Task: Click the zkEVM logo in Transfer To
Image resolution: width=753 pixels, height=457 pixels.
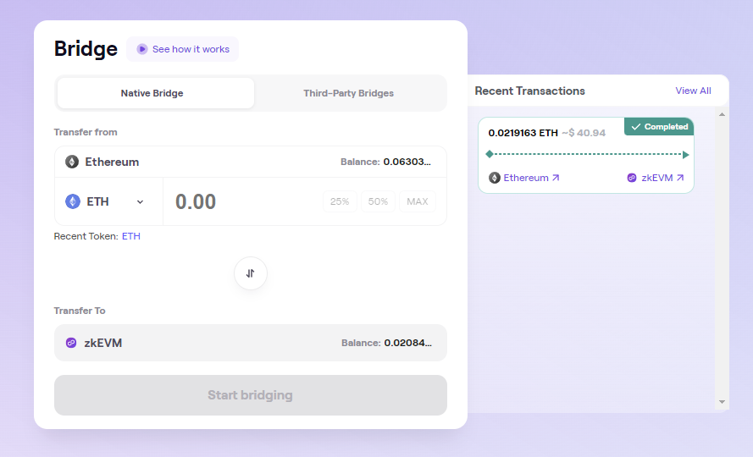Action: pos(71,343)
